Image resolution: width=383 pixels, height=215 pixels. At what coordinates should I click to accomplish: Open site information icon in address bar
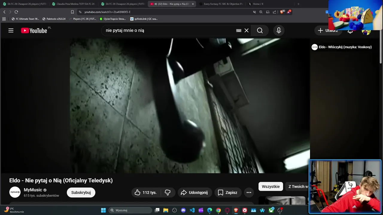pyautogui.click(x=80, y=12)
